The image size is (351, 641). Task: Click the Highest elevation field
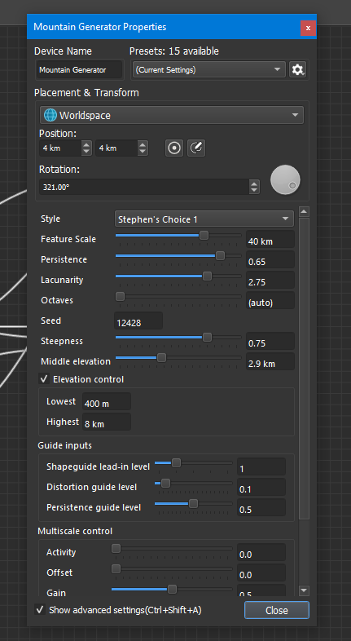(x=107, y=423)
